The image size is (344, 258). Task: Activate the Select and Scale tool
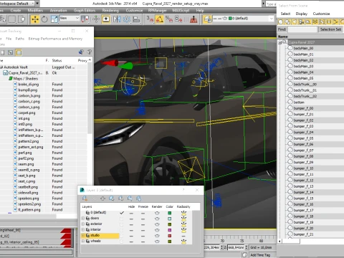coord(54,19)
